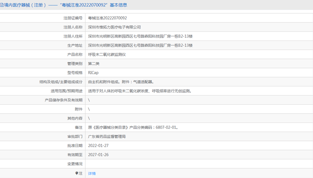
Task: Click the 适用范围/预期用途 label
Action: (x=67, y=91)
